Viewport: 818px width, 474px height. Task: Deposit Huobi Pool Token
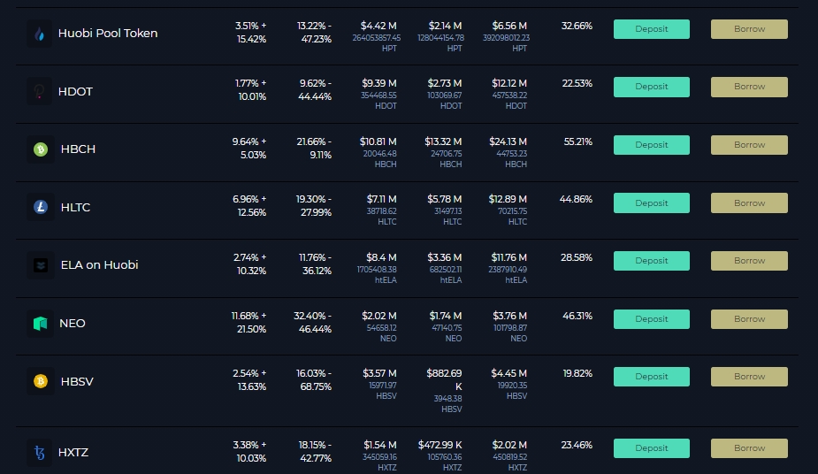651,29
